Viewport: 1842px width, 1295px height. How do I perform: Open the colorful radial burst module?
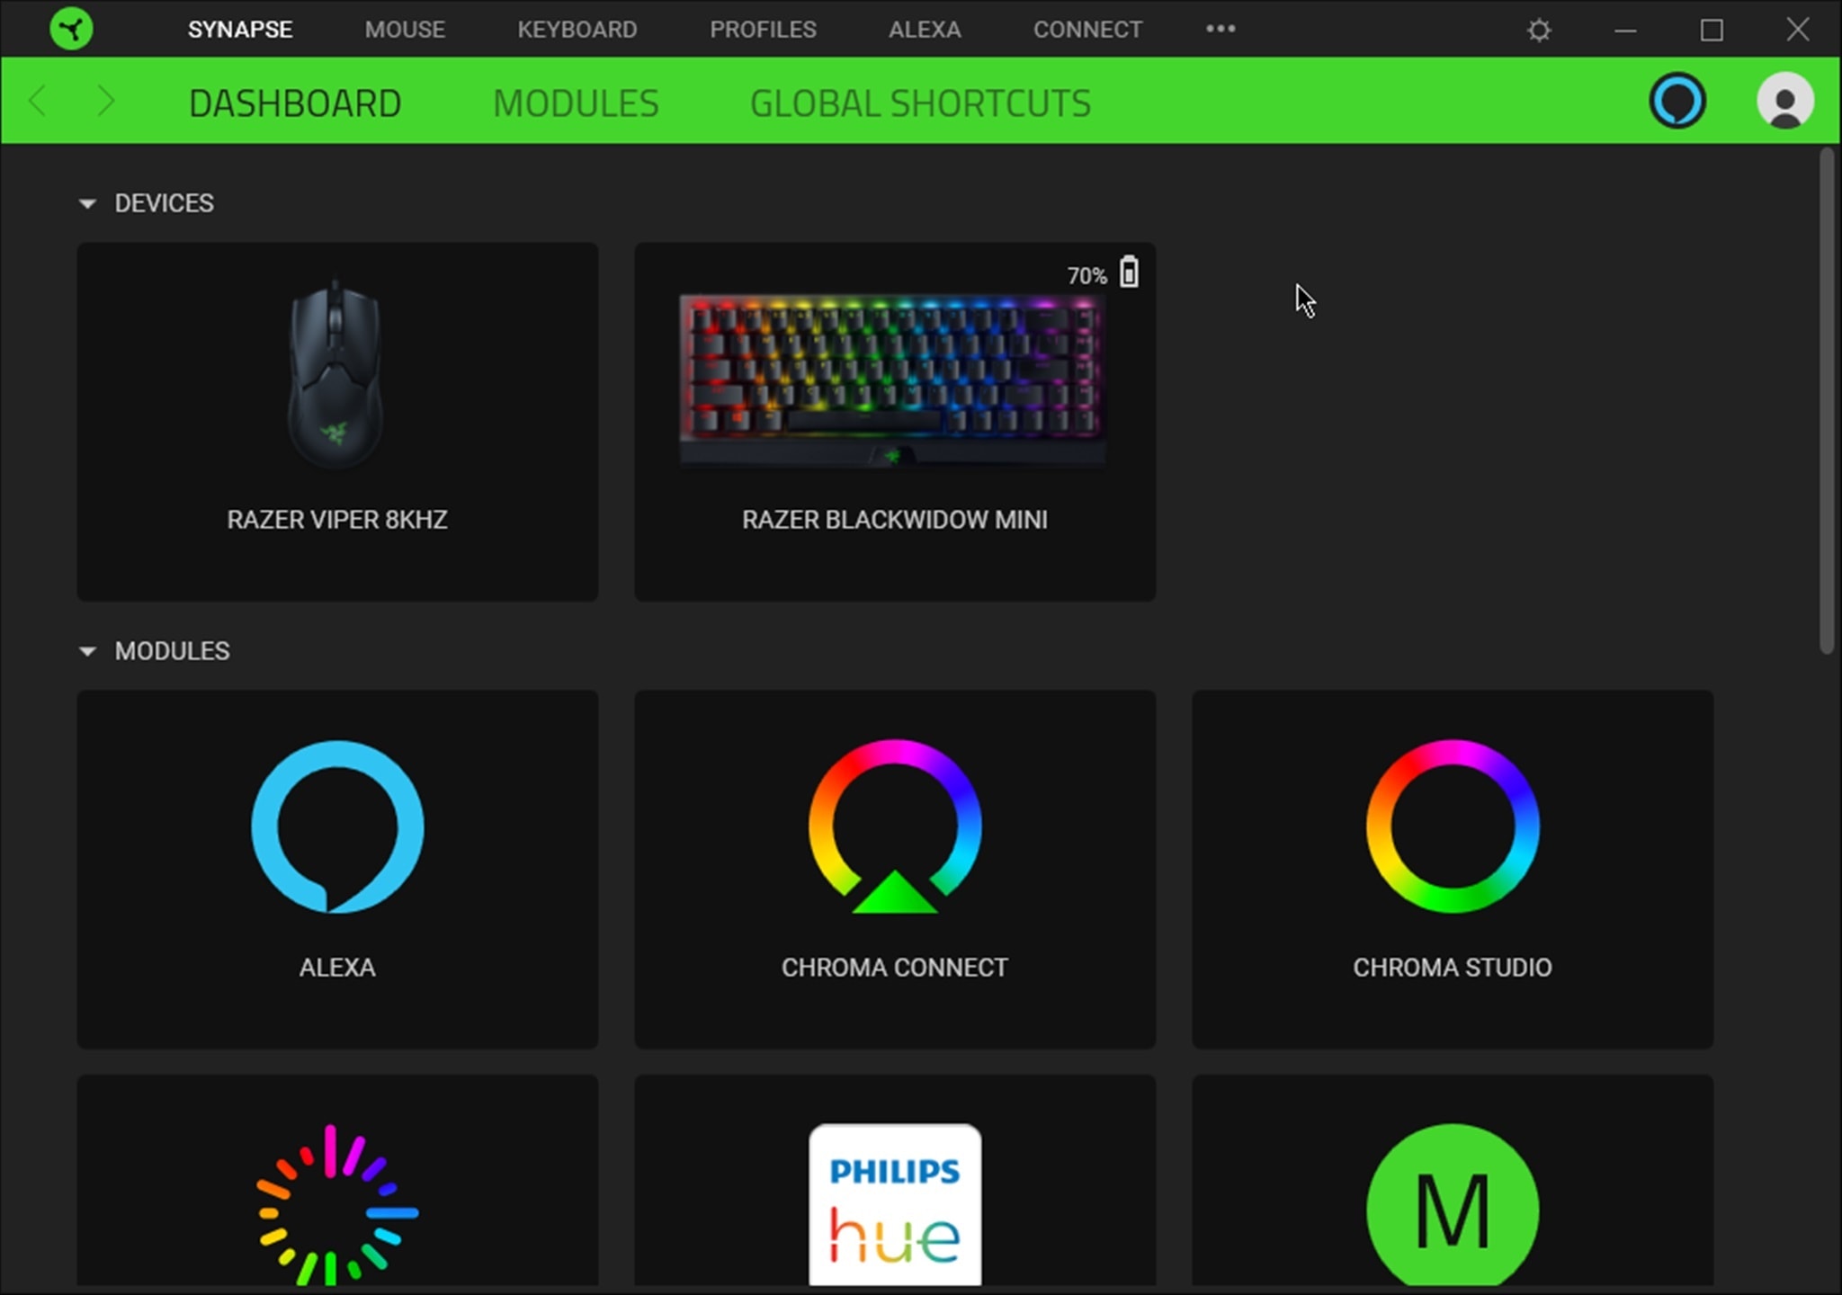click(x=337, y=1204)
